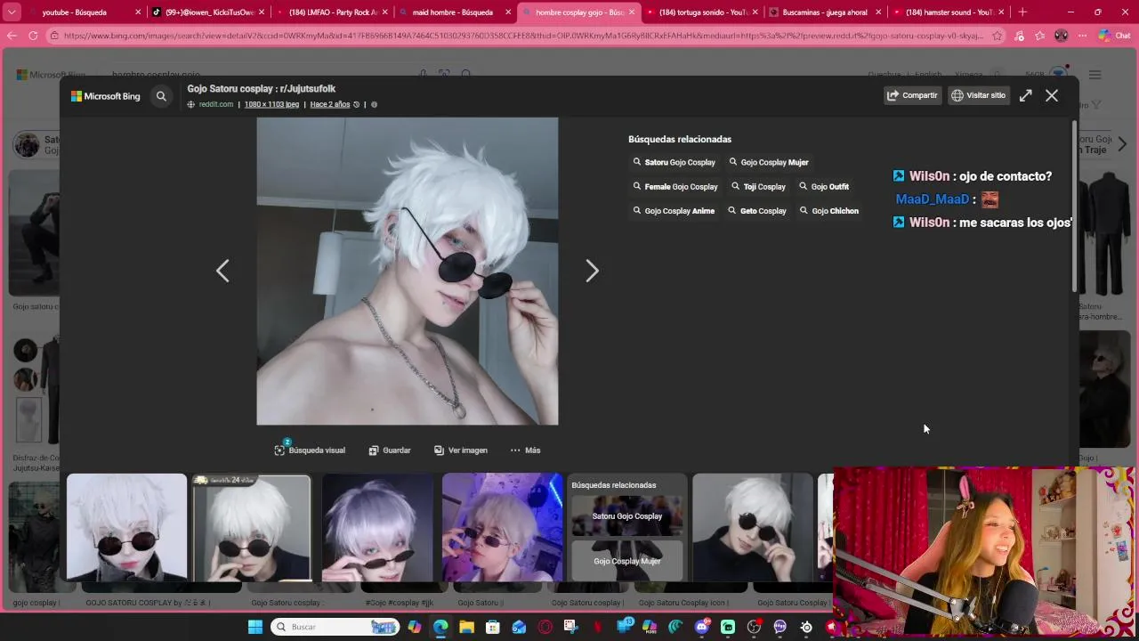Open Discord from the taskbar
The width and height of the screenshot is (1139, 641).
[702, 627]
